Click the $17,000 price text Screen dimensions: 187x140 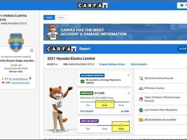click(x=99, y=93)
